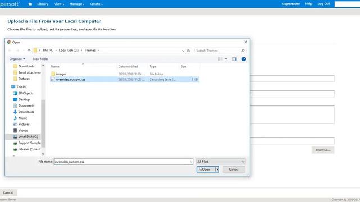Screen dimensions: 360x202
Task: Select the overrides_custom.css file
Action: [x=124, y=80]
